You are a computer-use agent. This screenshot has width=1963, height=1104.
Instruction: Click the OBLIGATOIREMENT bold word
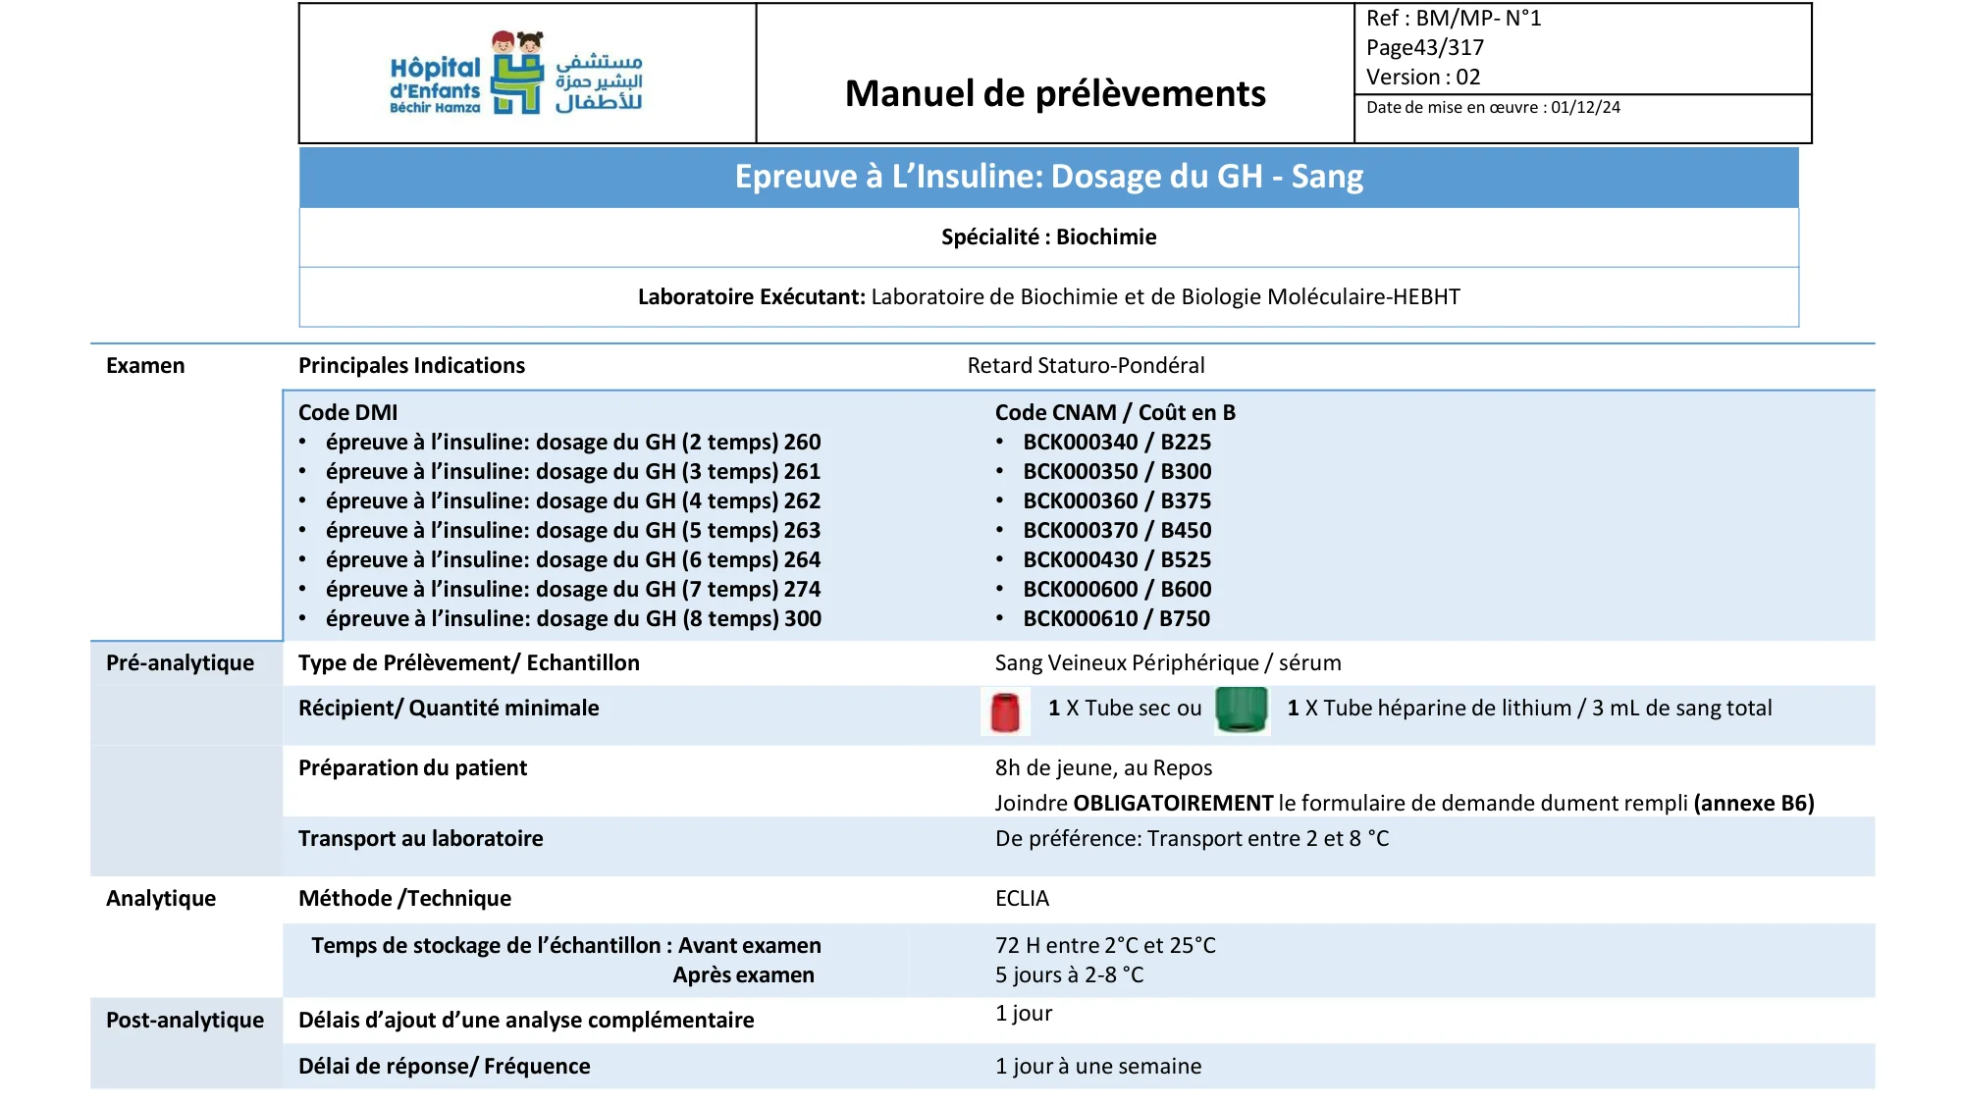(x=1173, y=803)
